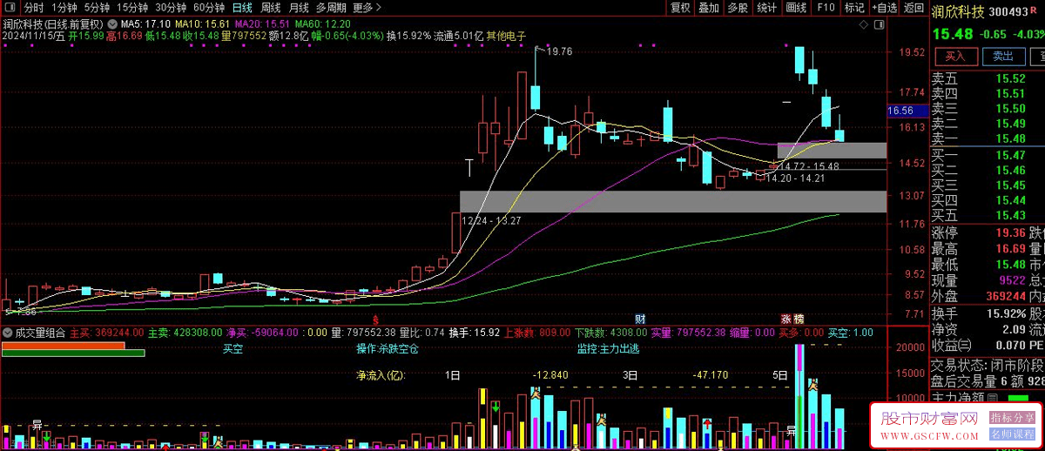Click the 外盘 value 369244
Screen dimensions: 1045x451
(x=1005, y=296)
